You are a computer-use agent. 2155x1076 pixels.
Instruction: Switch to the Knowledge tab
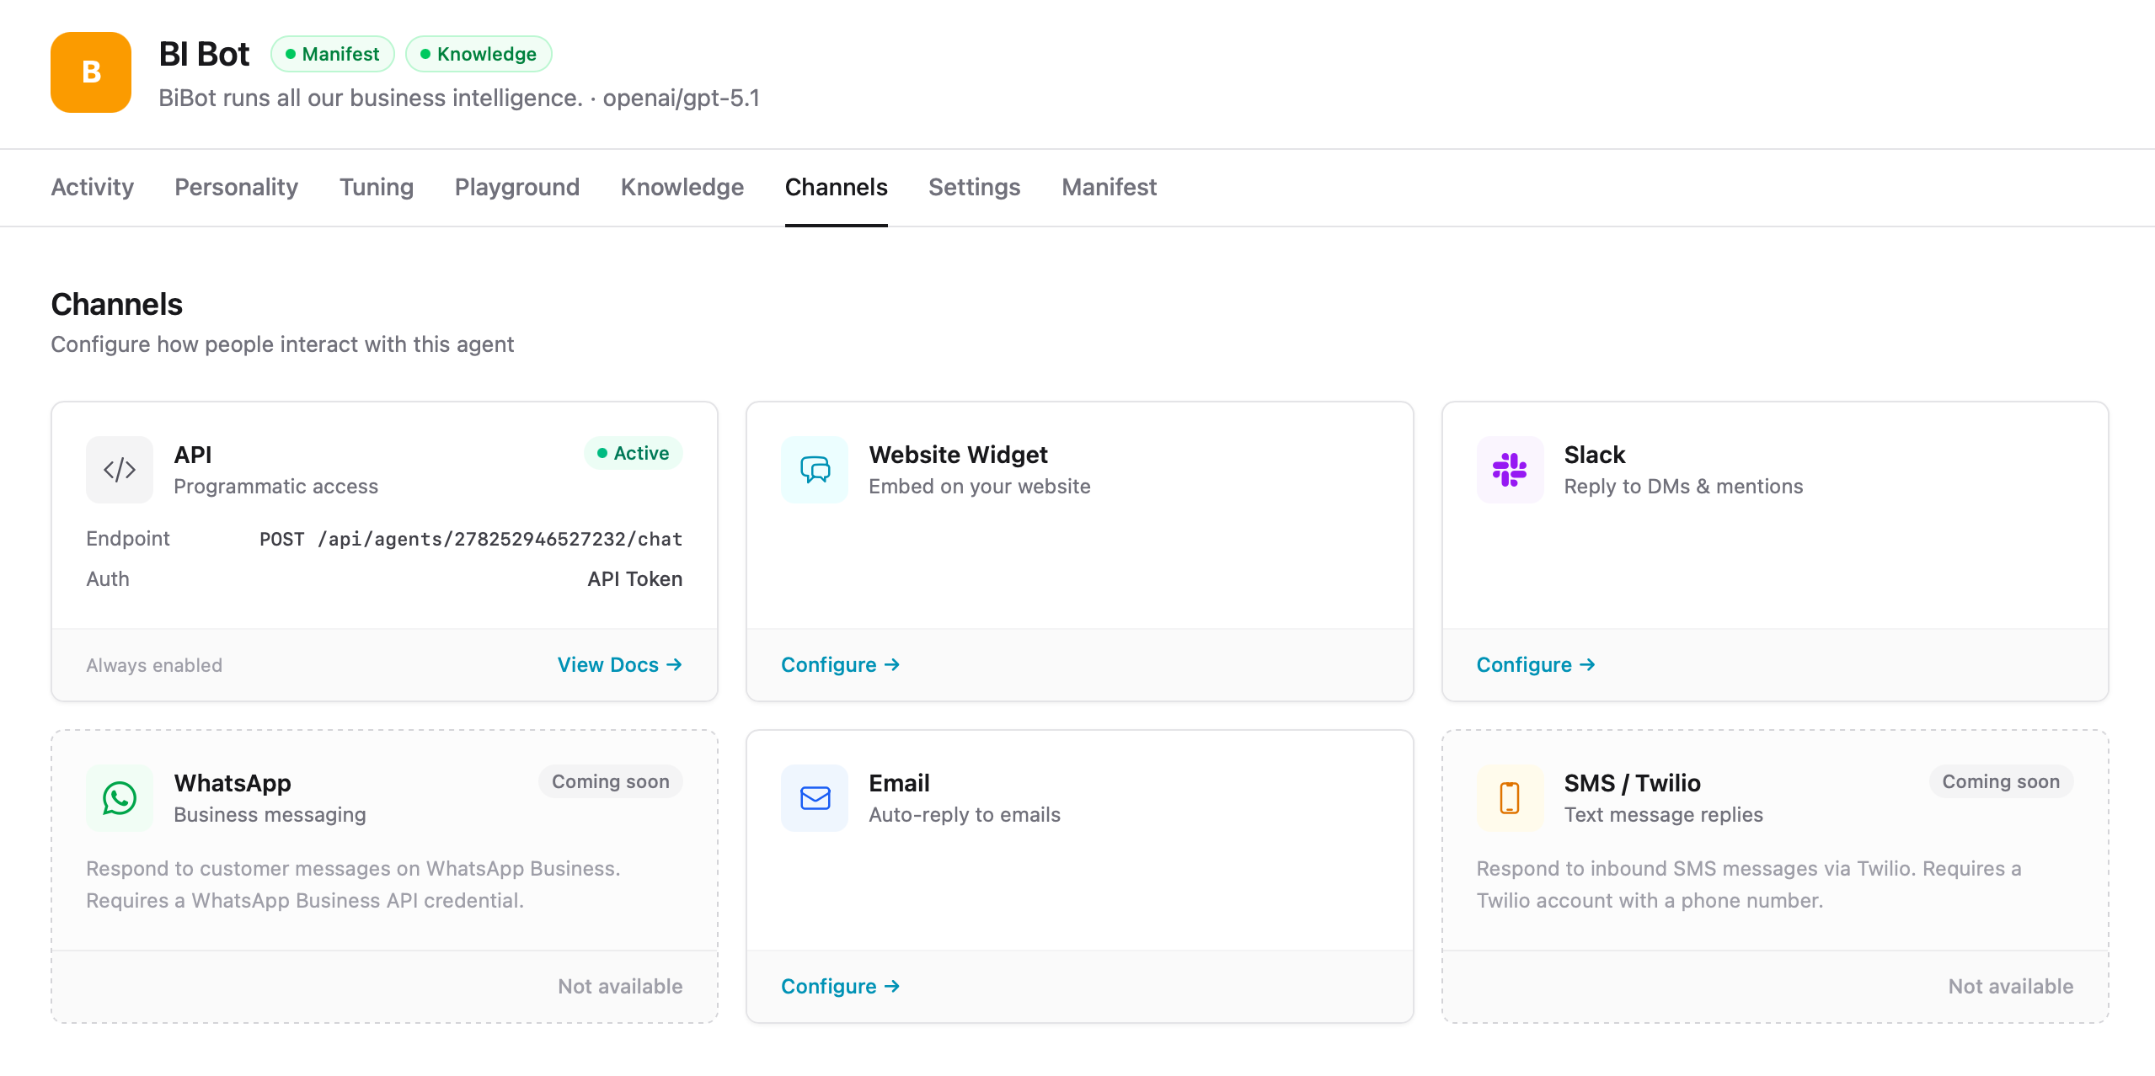click(x=682, y=187)
